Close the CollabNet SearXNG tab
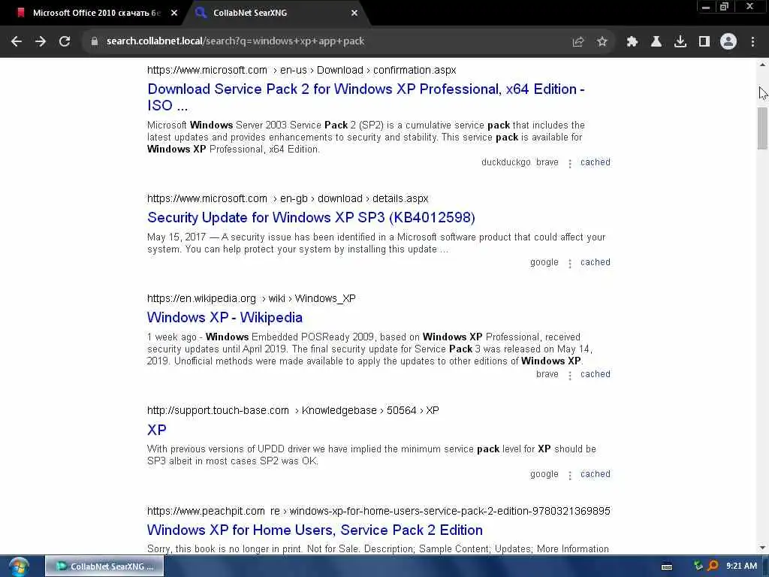 click(354, 14)
